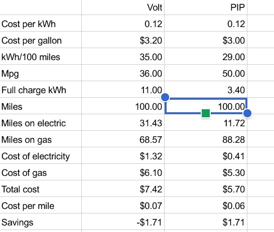Select the PIP Mpg 50.00 cell

point(206,73)
